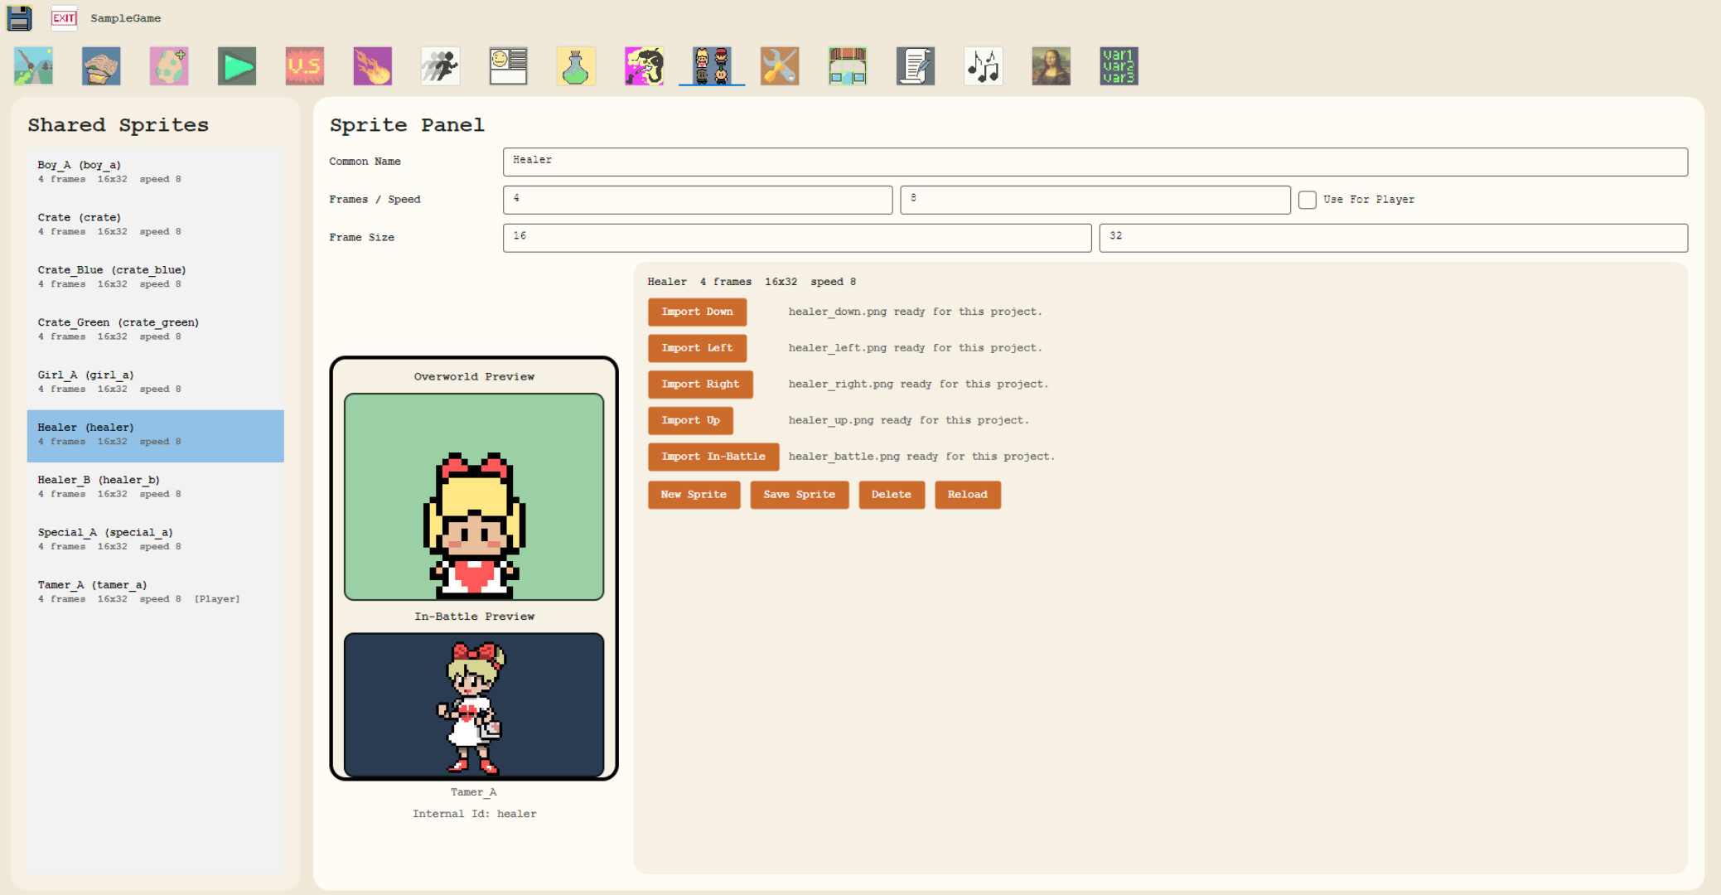Open the var1 var2 var3 variables icon
This screenshot has width=1721, height=895.
[1119, 66]
